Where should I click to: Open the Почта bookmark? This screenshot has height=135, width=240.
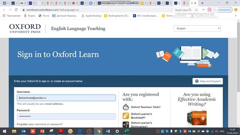click(x=44, y=16)
